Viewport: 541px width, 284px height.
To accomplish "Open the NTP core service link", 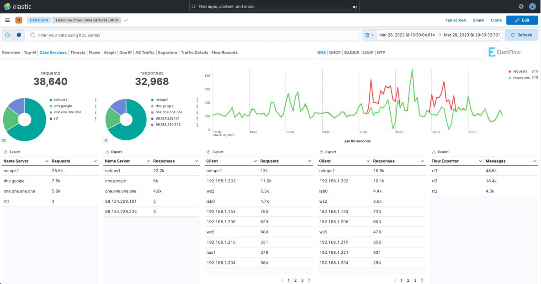I will coord(381,53).
